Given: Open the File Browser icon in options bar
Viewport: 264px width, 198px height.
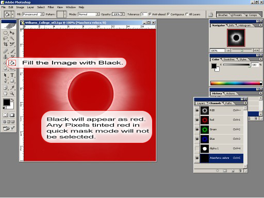Looking at the screenshot, I should (x=210, y=14).
